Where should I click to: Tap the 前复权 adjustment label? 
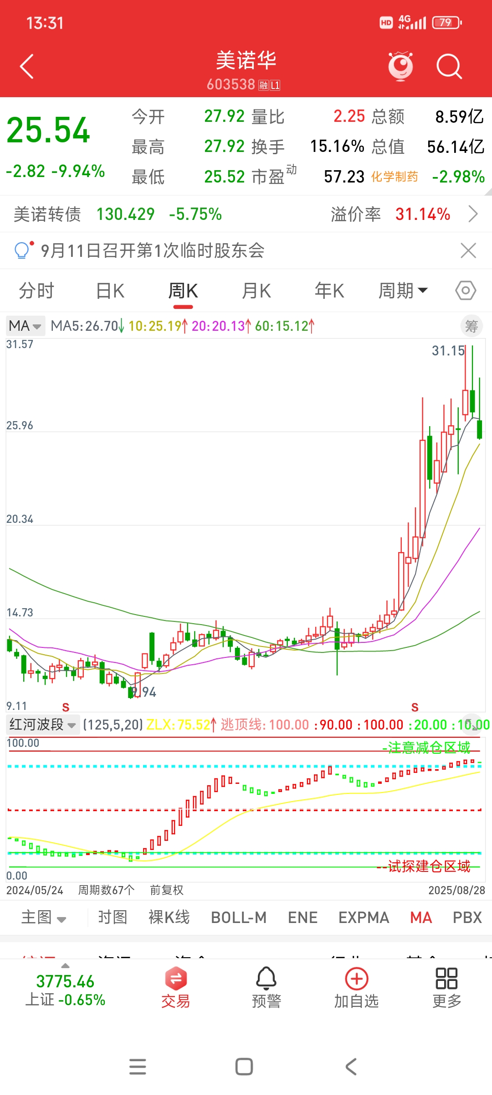tap(167, 890)
